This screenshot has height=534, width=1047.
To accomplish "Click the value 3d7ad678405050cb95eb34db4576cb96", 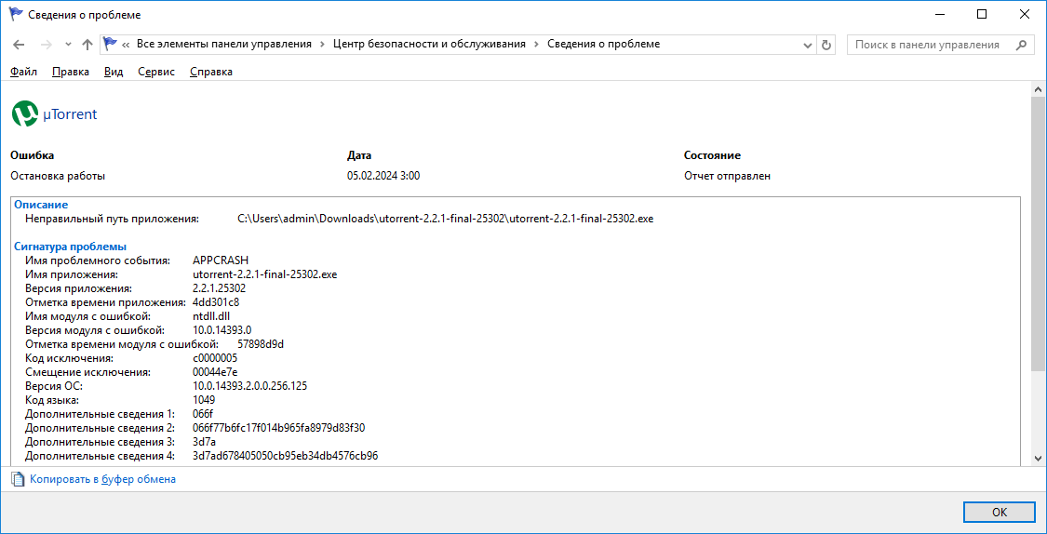I will (285, 456).
